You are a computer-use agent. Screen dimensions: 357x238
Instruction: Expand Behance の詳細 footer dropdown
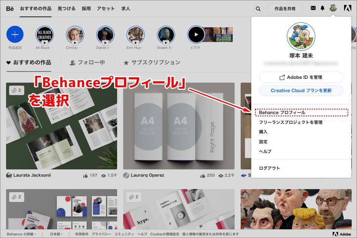[x=21, y=234]
